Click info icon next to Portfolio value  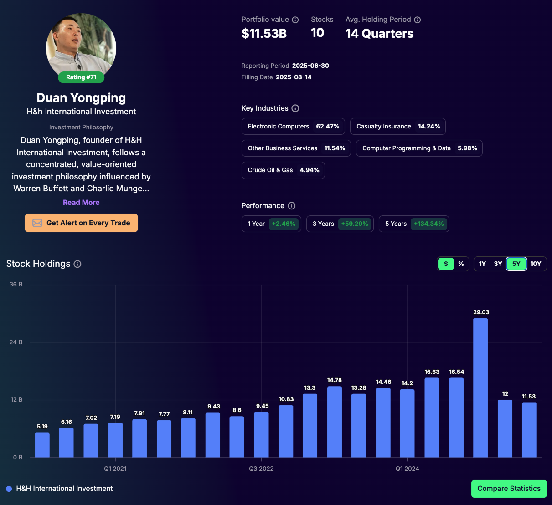pyautogui.click(x=295, y=20)
